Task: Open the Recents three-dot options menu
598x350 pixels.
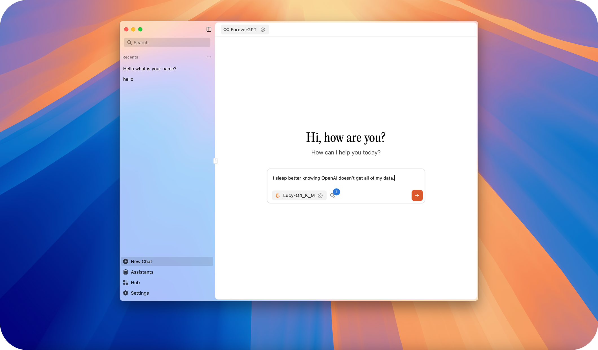Action: pyautogui.click(x=209, y=57)
